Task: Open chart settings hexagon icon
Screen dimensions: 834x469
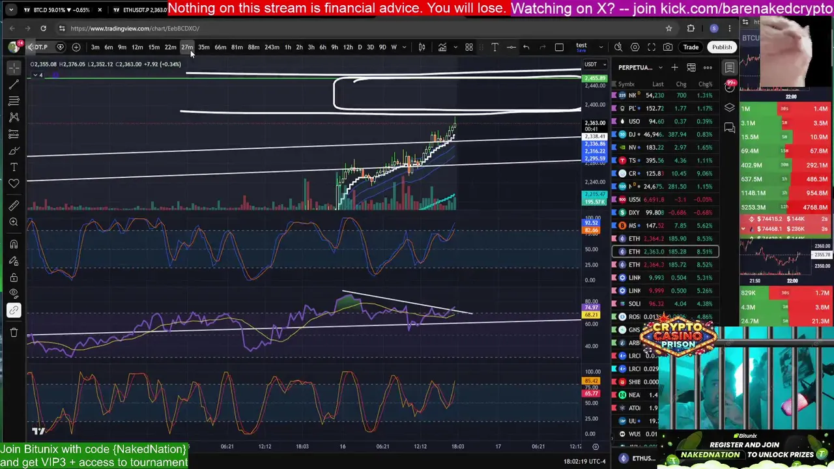Action: [635, 47]
